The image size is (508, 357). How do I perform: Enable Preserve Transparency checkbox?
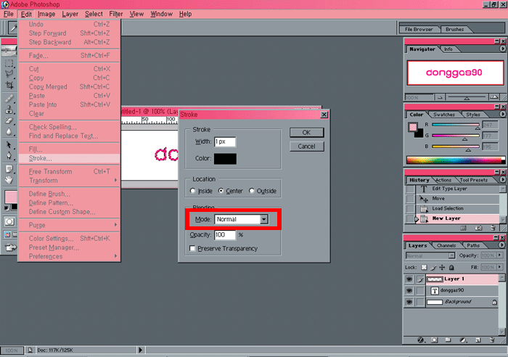point(192,248)
